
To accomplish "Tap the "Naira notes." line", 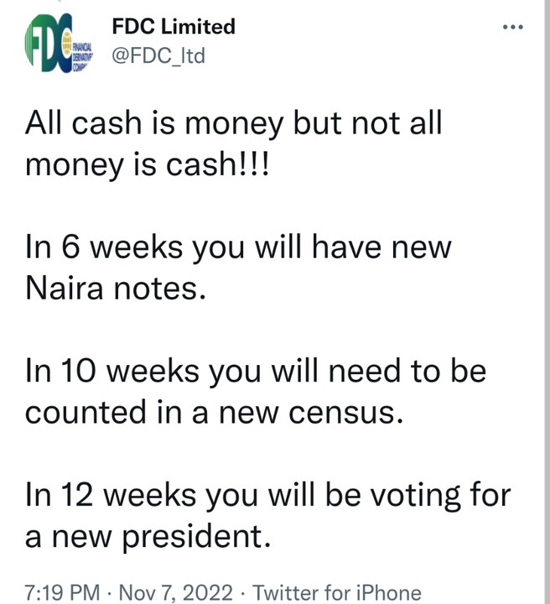I will [114, 289].
